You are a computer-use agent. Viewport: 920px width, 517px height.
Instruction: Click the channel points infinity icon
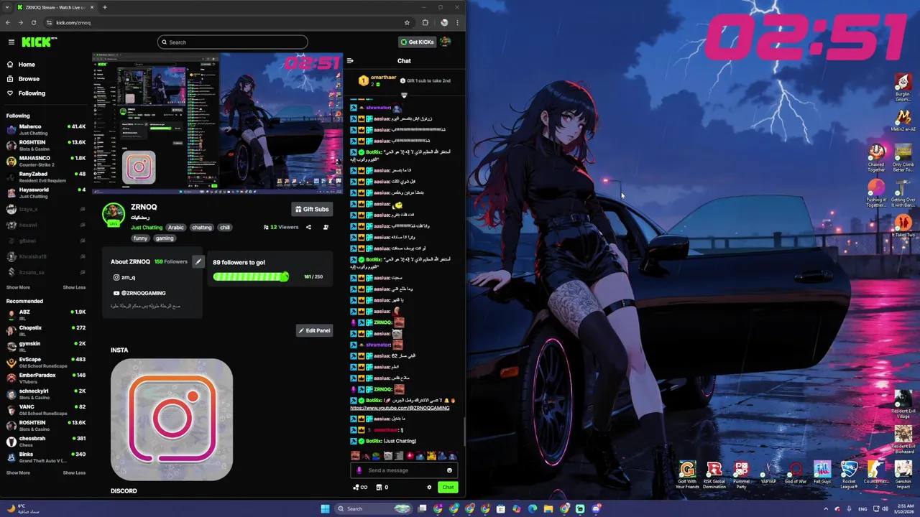(360, 488)
